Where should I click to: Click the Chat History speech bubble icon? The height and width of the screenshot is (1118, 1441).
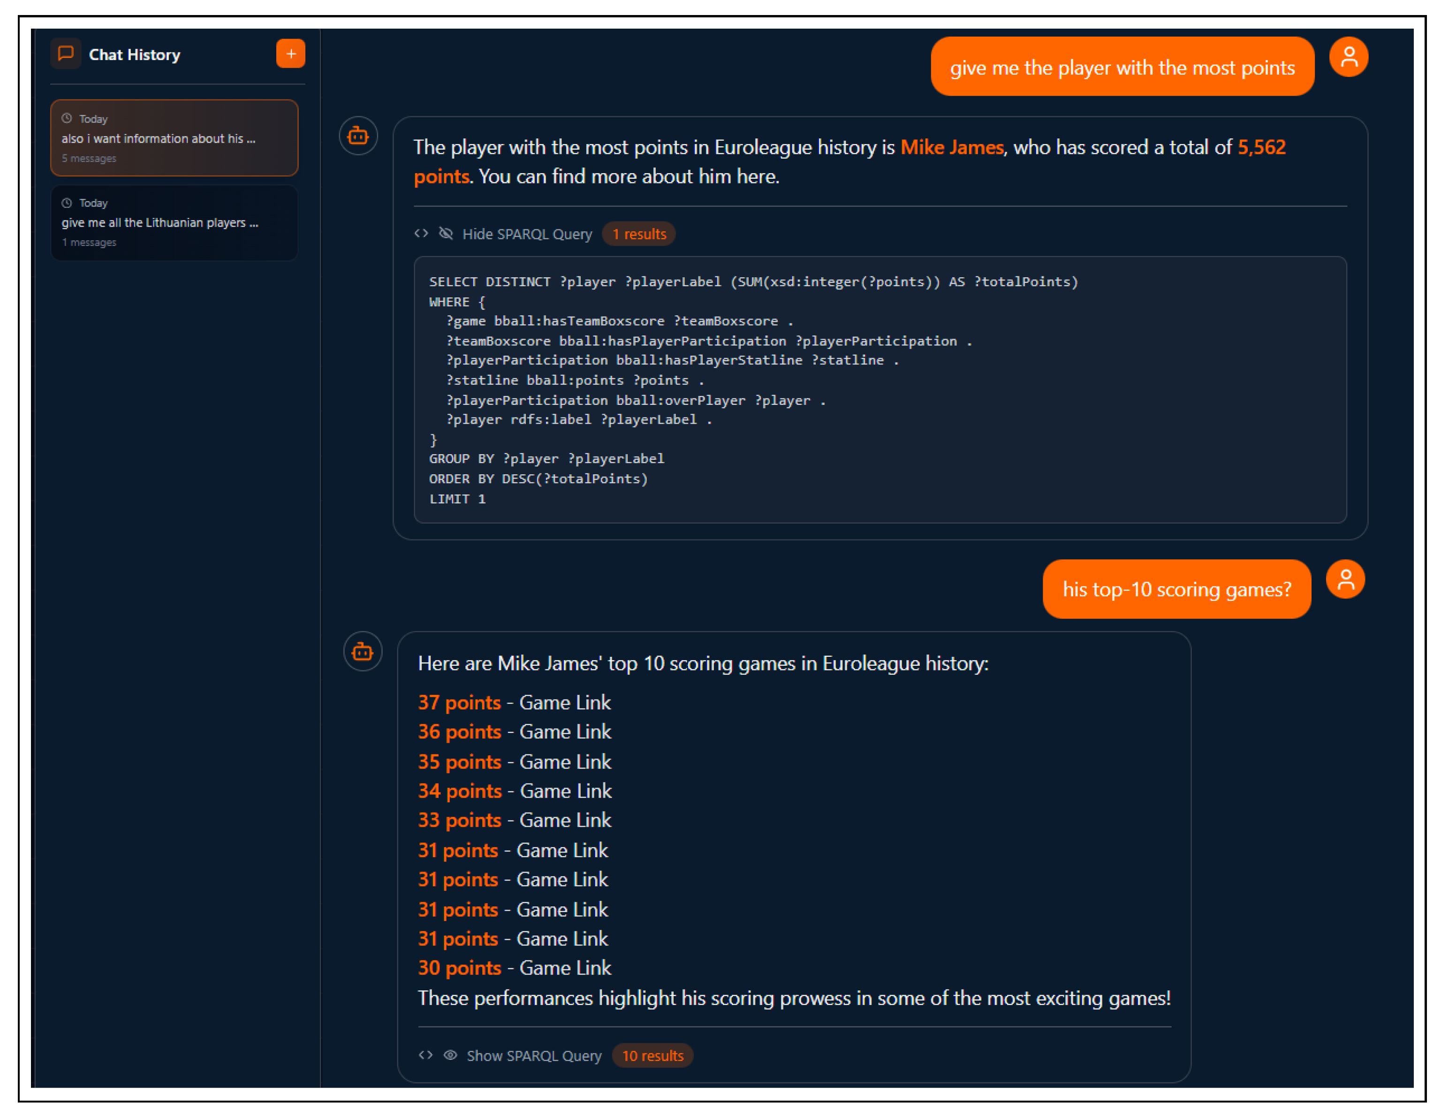click(x=65, y=54)
